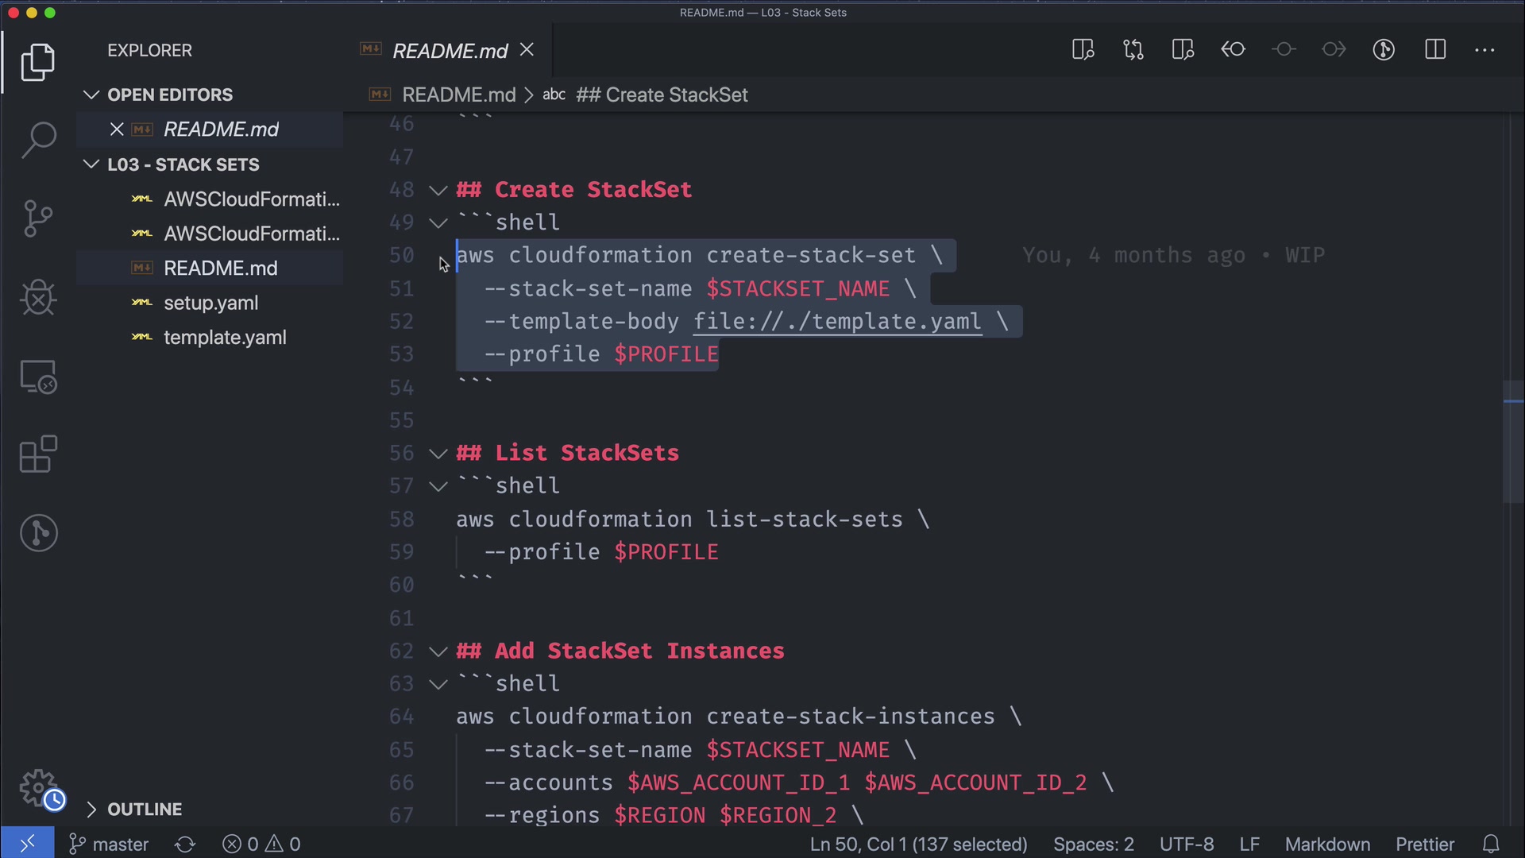Click the Split Editor Right icon
The height and width of the screenshot is (858, 1525).
coord(1435,50)
